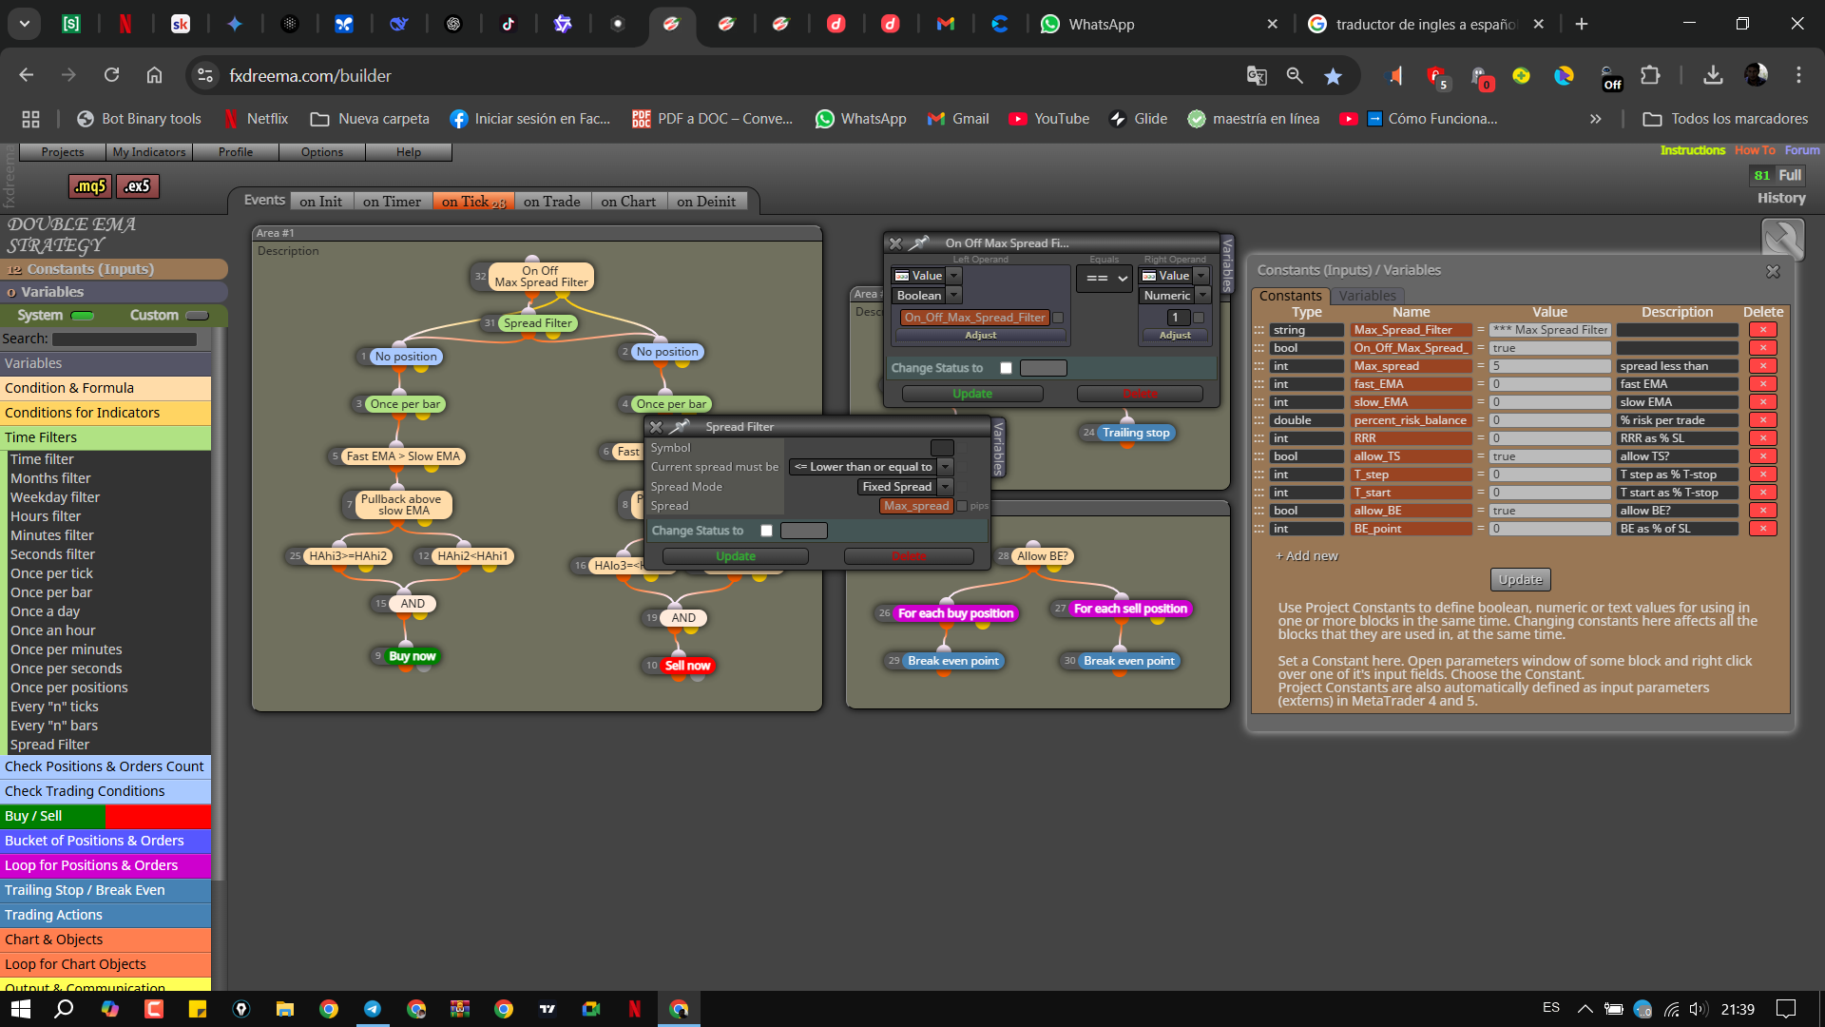Click drag handle icon of fast_EMA row

pyautogui.click(x=1259, y=384)
